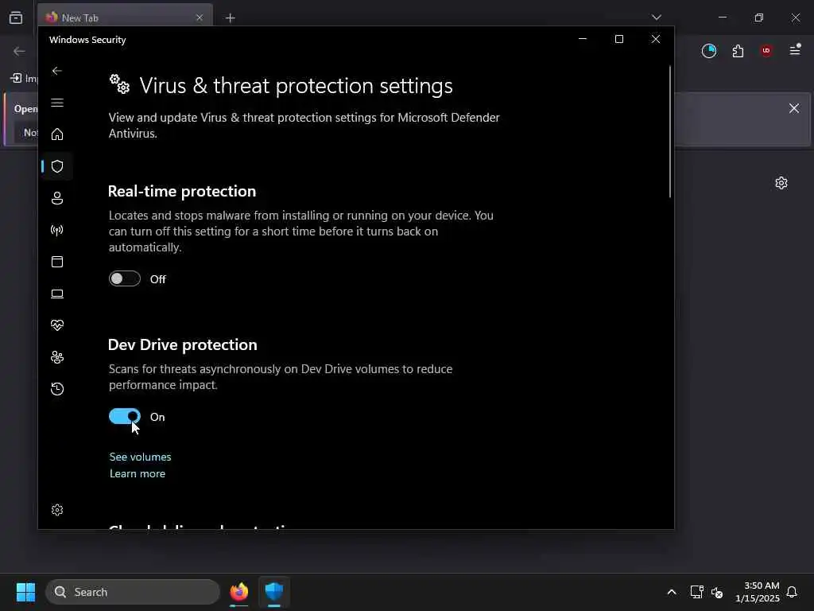Click Real-time protection heading text
This screenshot has width=814, height=611.
coord(182,191)
